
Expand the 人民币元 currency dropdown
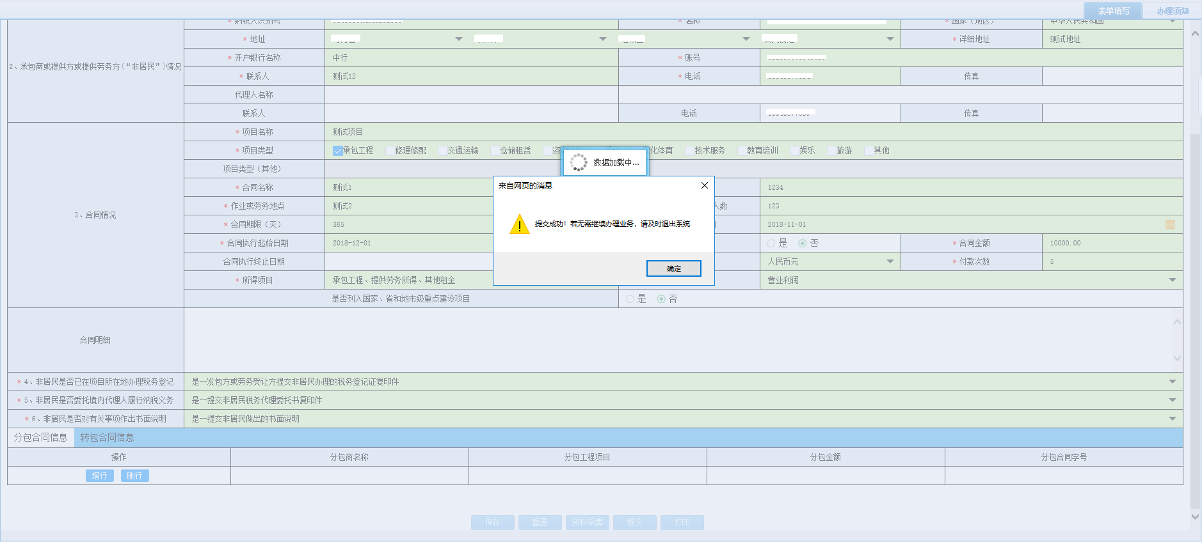[x=890, y=261]
